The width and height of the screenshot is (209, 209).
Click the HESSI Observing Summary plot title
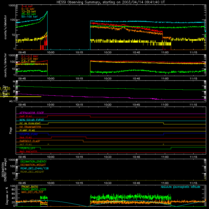[111, 2]
